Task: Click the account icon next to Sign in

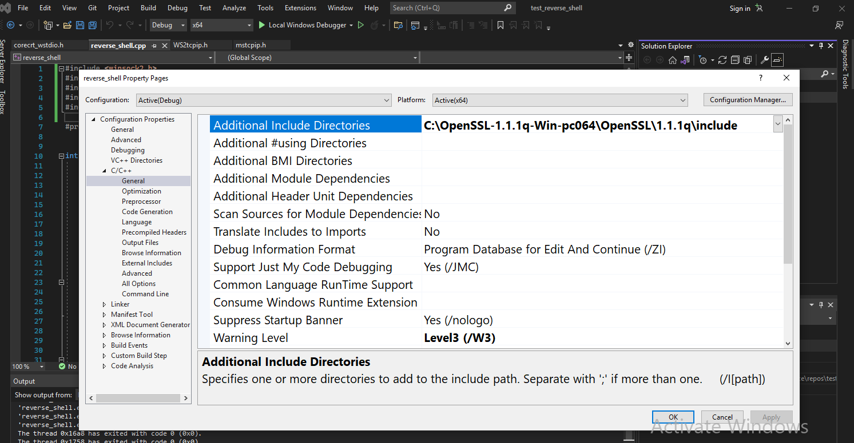Action: [x=759, y=8]
